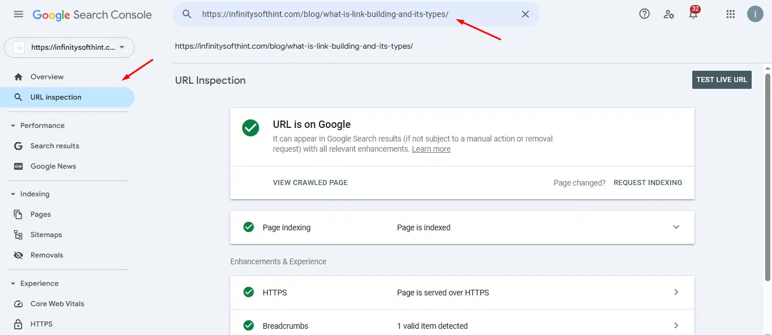Select URL inspection in sidebar

pyautogui.click(x=67, y=97)
